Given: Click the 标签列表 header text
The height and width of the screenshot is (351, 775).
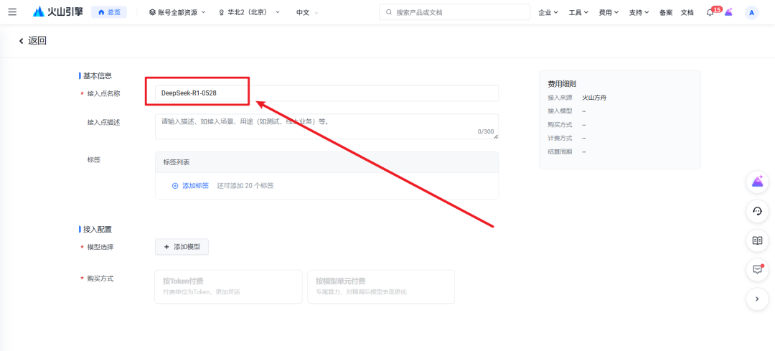Looking at the screenshot, I should tap(177, 162).
